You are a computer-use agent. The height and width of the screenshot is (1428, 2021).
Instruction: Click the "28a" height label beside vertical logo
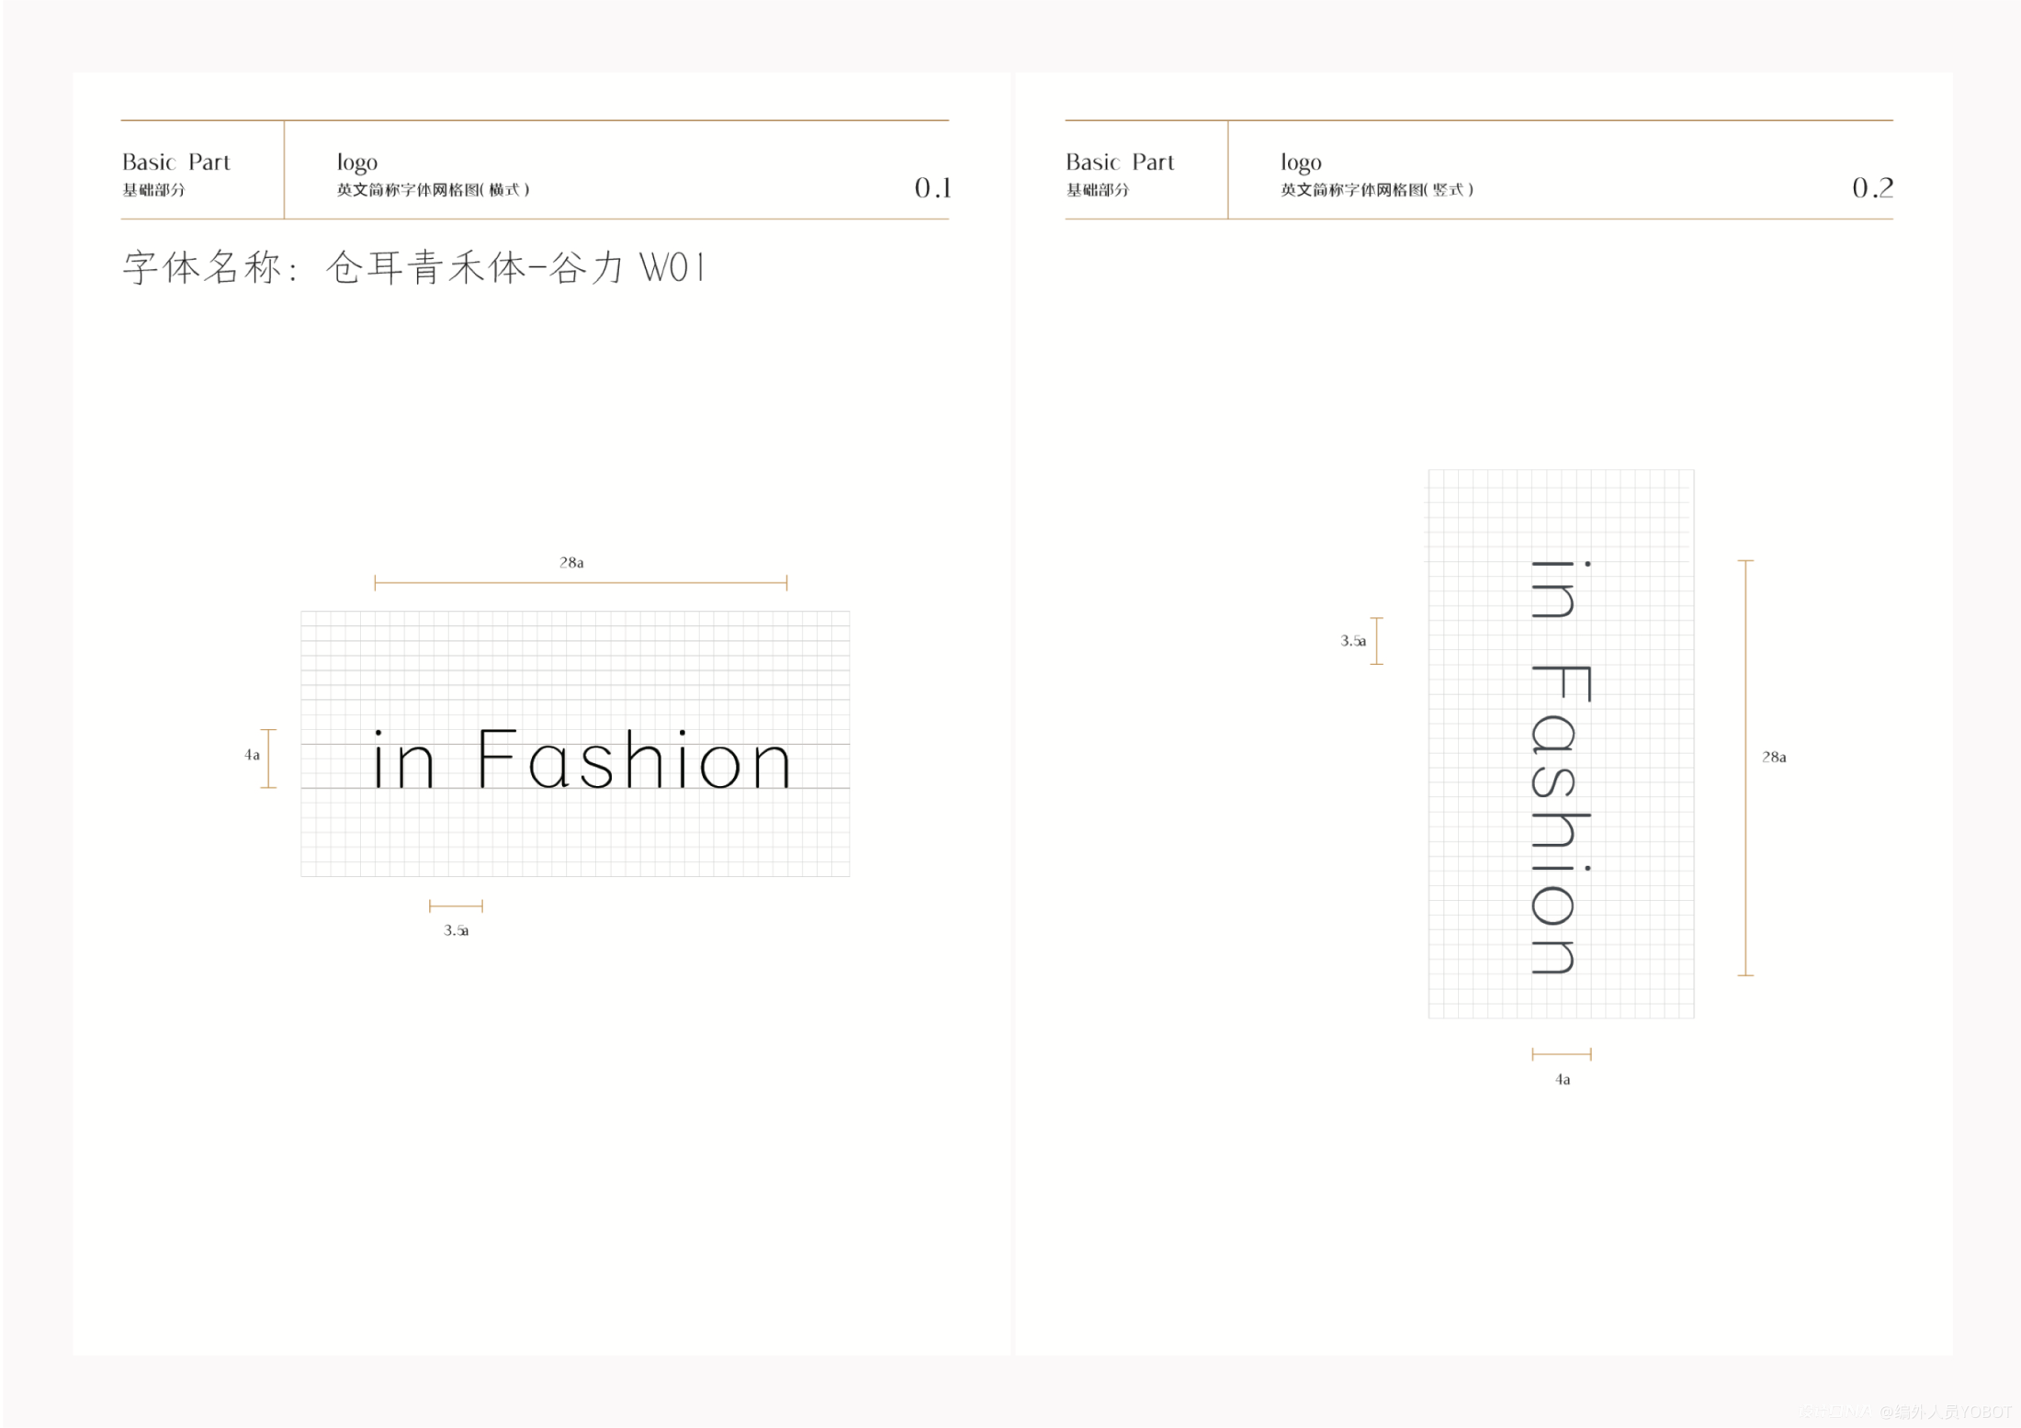point(1774,757)
